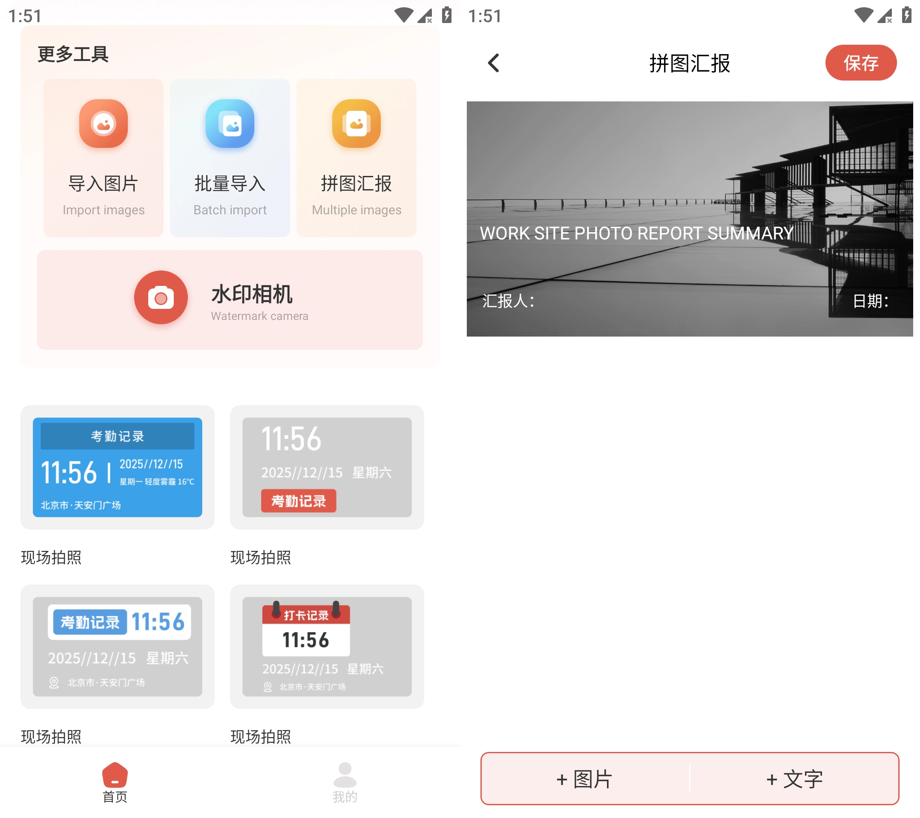Go back with the left chevron arrow
The width and height of the screenshot is (920, 818).
(x=494, y=63)
